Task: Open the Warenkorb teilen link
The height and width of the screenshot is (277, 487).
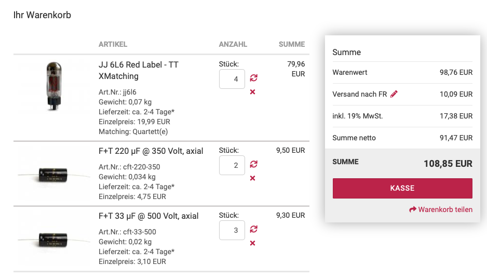Action: pos(445,209)
